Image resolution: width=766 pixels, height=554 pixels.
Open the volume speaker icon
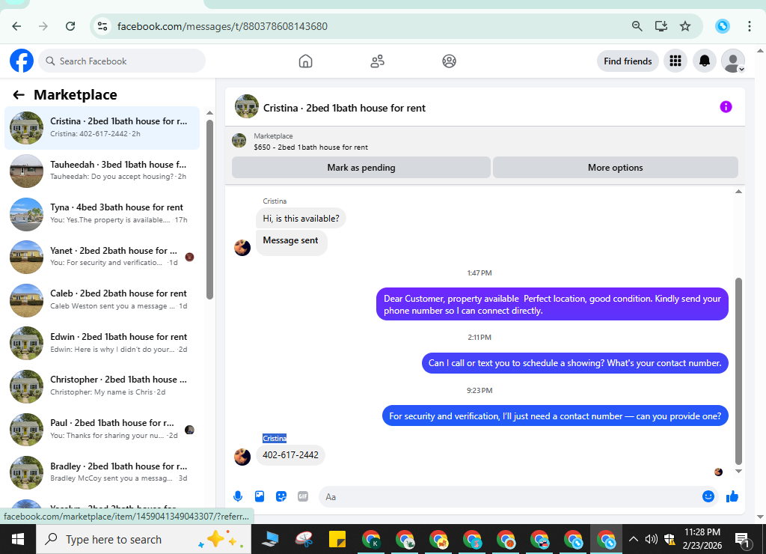pyautogui.click(x=651, y=539)
